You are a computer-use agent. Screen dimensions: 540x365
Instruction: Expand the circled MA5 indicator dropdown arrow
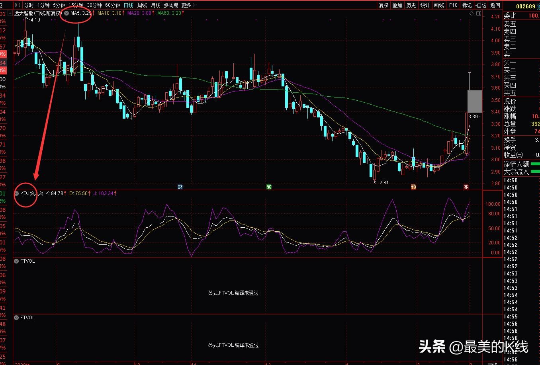click(67, 13)
